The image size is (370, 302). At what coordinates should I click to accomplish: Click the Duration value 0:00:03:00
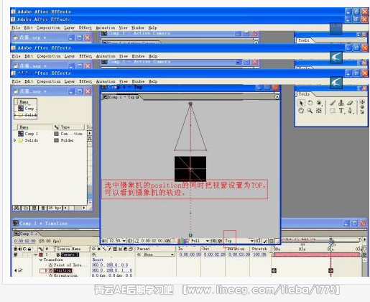(239, 255)
